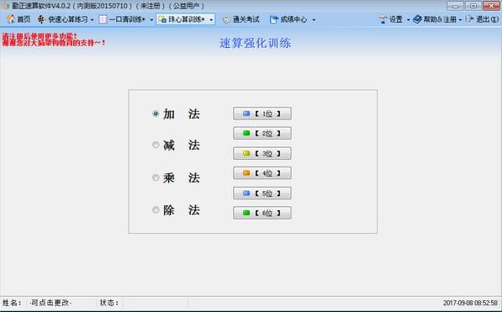Start the 【2位】 training button
Image resolution: width=502 pixels, height=312 pixels.
[x=262, y=133]
